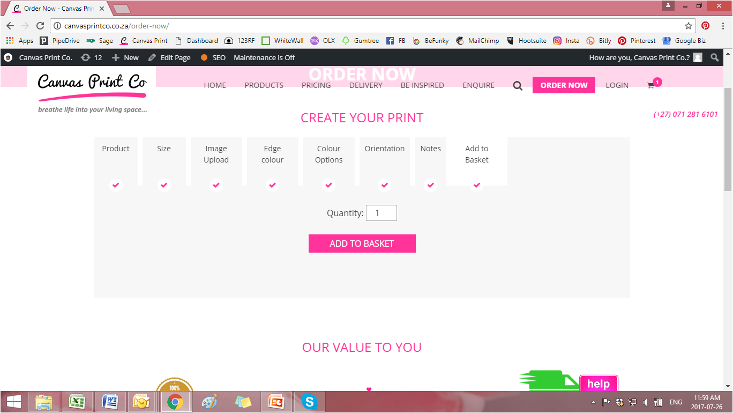Open the SEO menu in admin bar
733x413 pixels.
(x=213, y=57)
